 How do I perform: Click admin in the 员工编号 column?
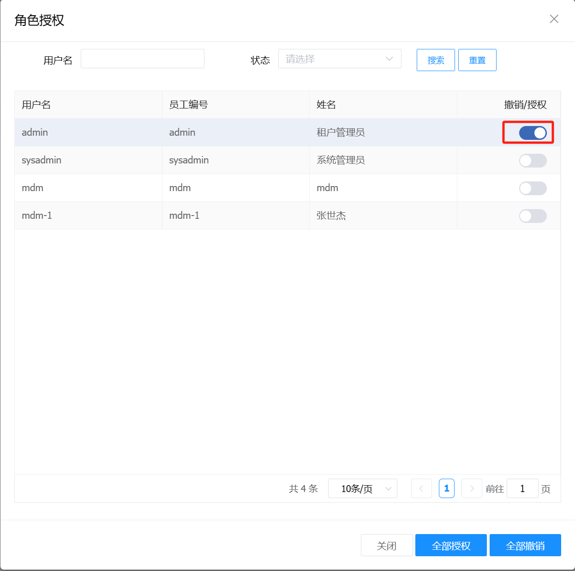[x=182, y=132]
